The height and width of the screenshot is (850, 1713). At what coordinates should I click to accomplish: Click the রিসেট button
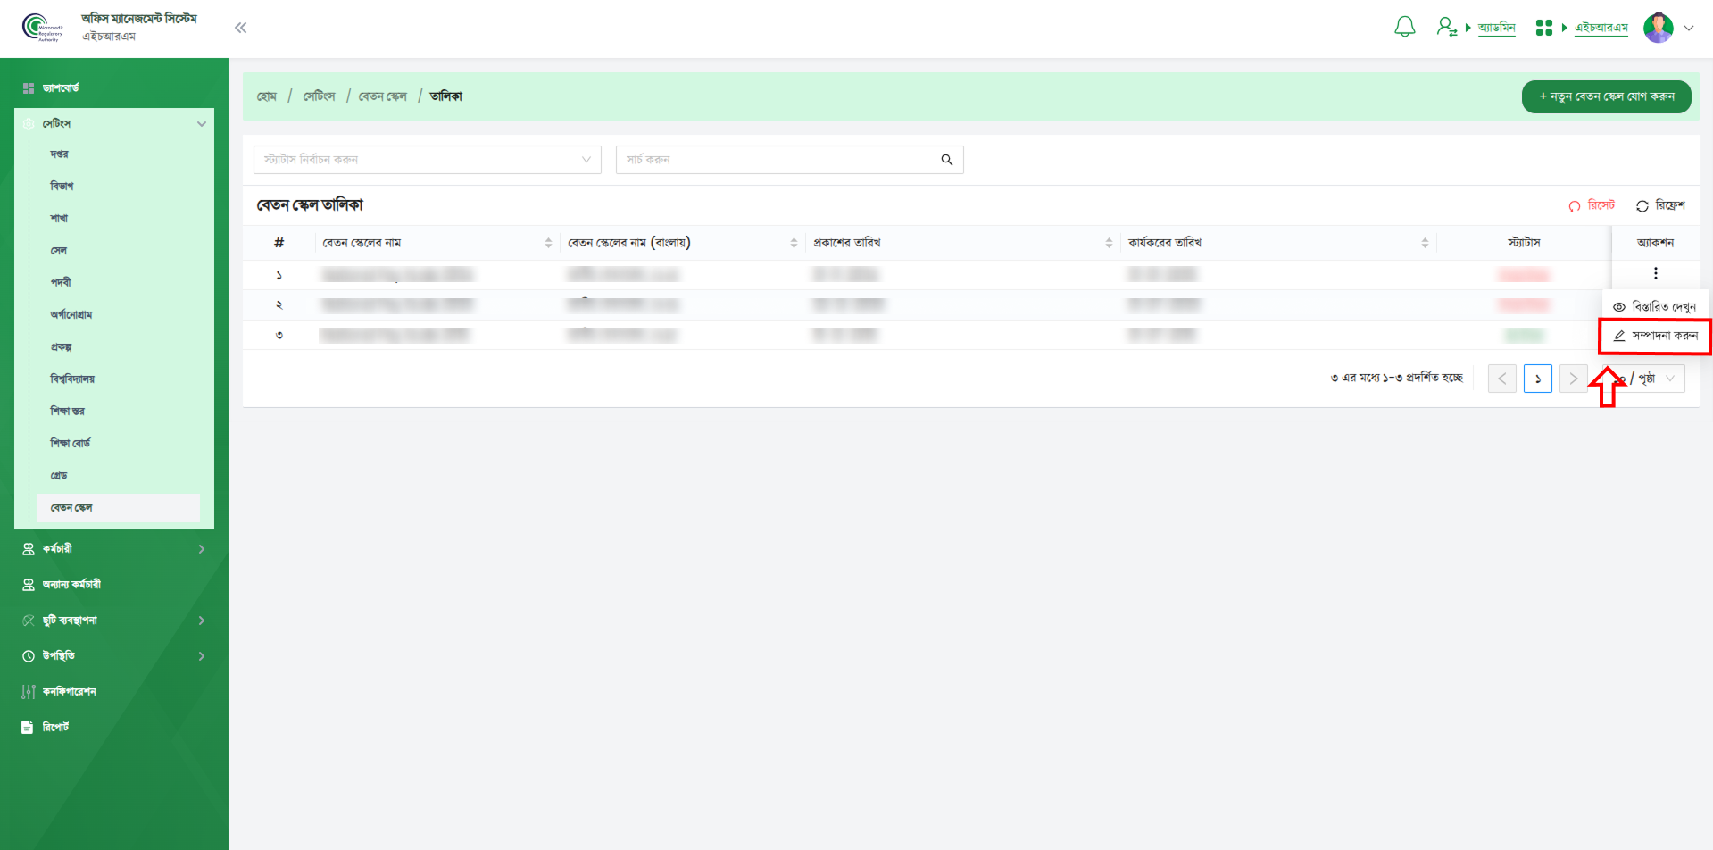1592,205
